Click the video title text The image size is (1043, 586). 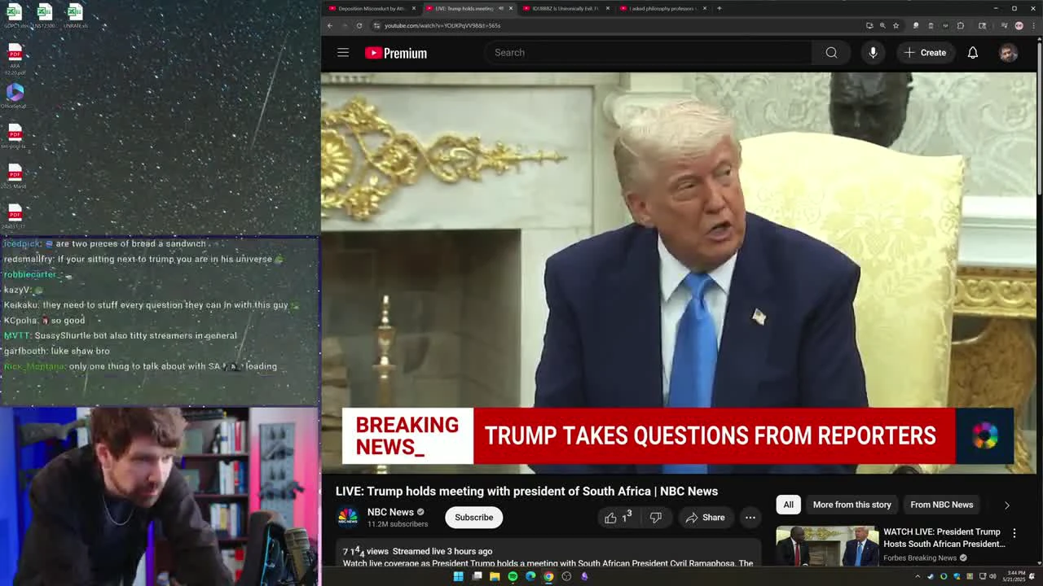tap(526, 491)
